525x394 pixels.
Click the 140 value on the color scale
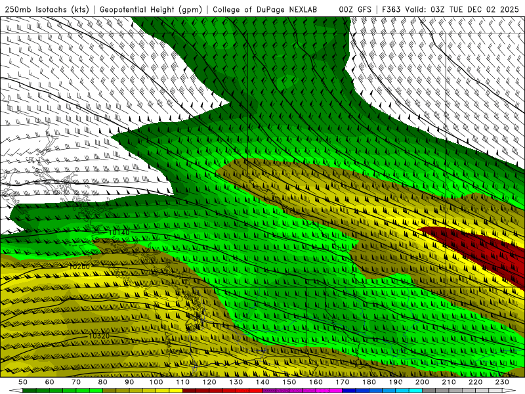[x=262, y=382]
